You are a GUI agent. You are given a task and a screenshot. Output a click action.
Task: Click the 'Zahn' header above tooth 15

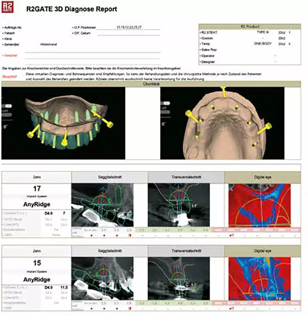coord(37,251)
